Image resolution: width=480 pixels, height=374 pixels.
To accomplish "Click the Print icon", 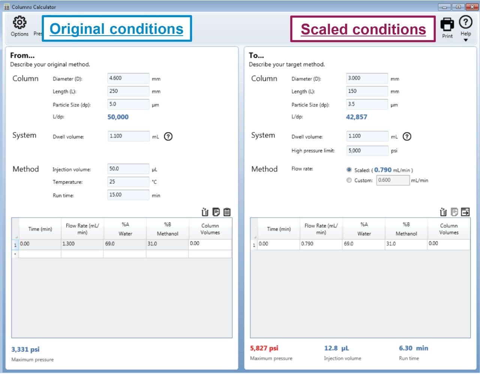I will pos(447,24).
